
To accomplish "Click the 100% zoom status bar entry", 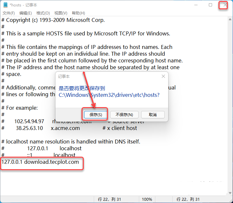I will click(147, 199).
